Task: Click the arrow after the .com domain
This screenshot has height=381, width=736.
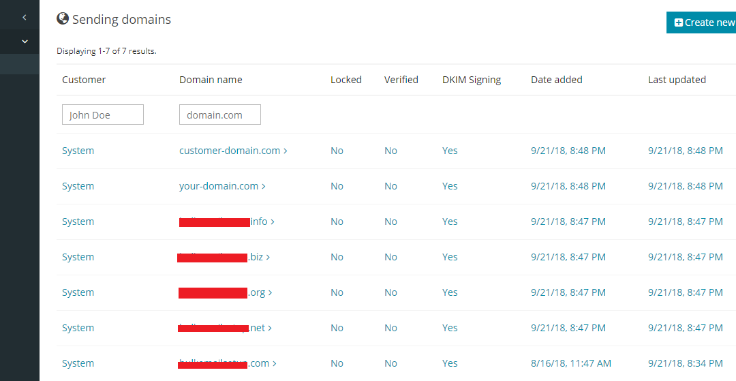Action: (274, 364)
